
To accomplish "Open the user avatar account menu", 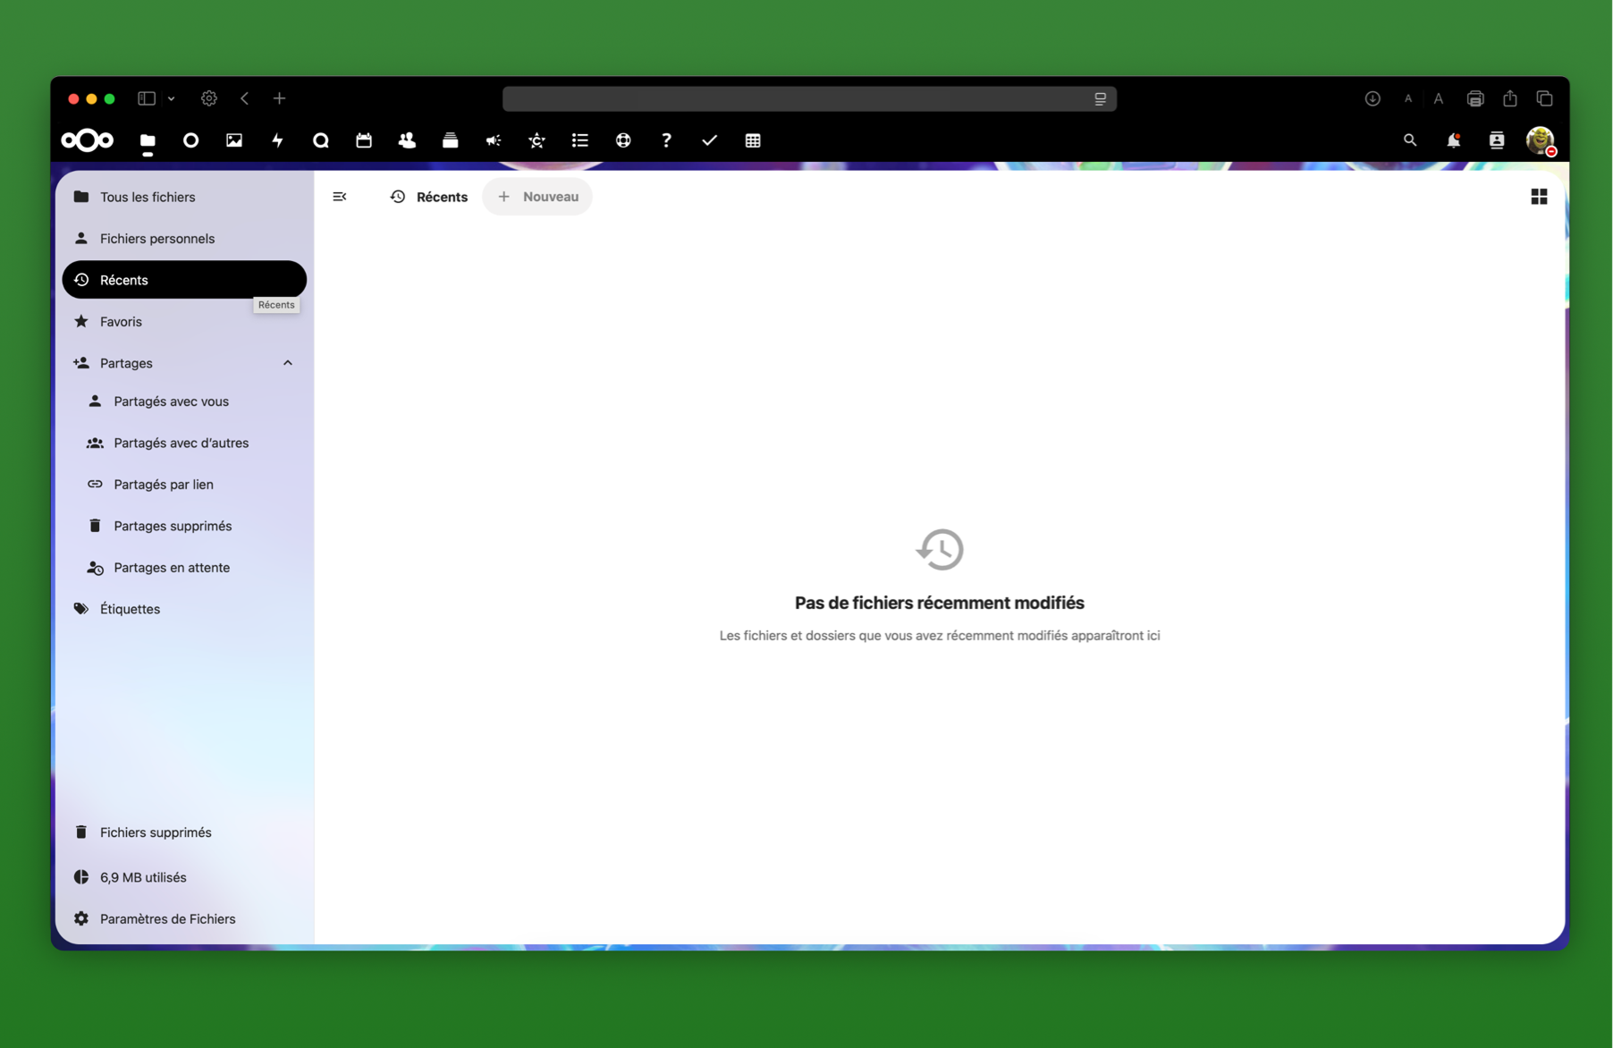I will point(1539,140).
